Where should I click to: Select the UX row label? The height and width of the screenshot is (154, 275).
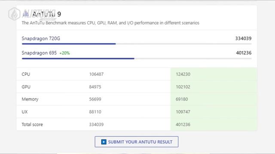24,112
